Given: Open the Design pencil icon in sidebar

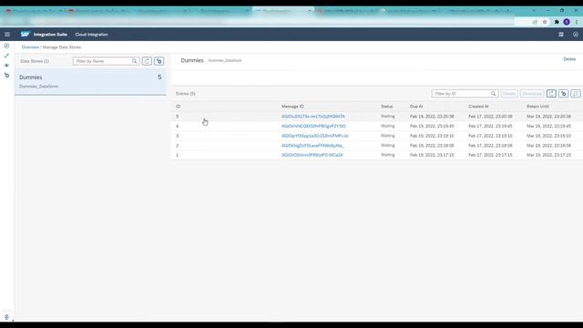Looking at the screenshot, I should coord(6,56).
